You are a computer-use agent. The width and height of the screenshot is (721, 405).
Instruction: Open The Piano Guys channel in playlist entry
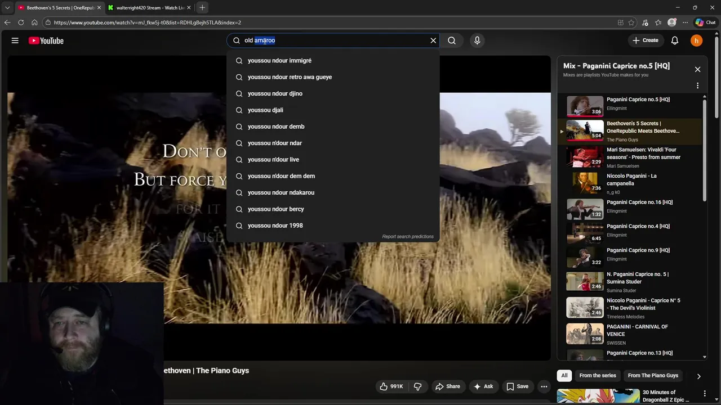[622, 140]
